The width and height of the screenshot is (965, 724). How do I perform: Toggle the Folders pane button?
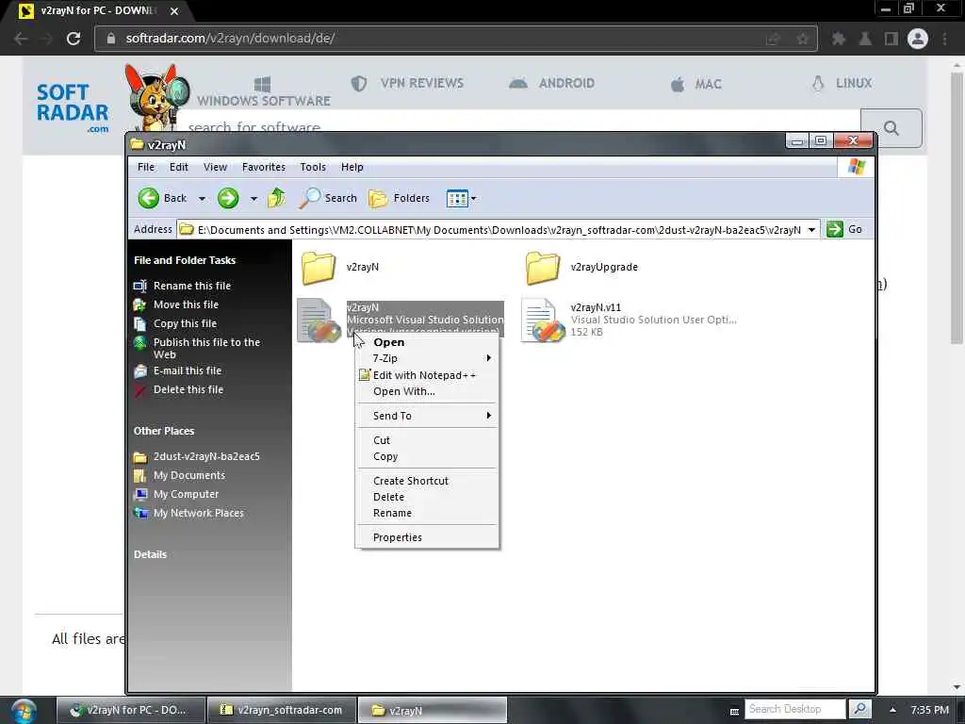[x=399, y=198]
